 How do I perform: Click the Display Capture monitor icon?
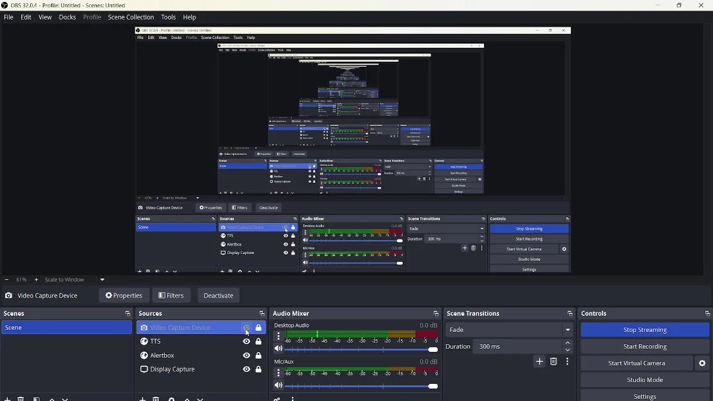[x=144, y=369]
